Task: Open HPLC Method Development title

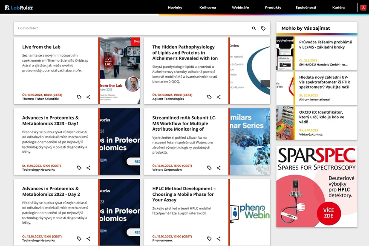Action: [184, 195]
